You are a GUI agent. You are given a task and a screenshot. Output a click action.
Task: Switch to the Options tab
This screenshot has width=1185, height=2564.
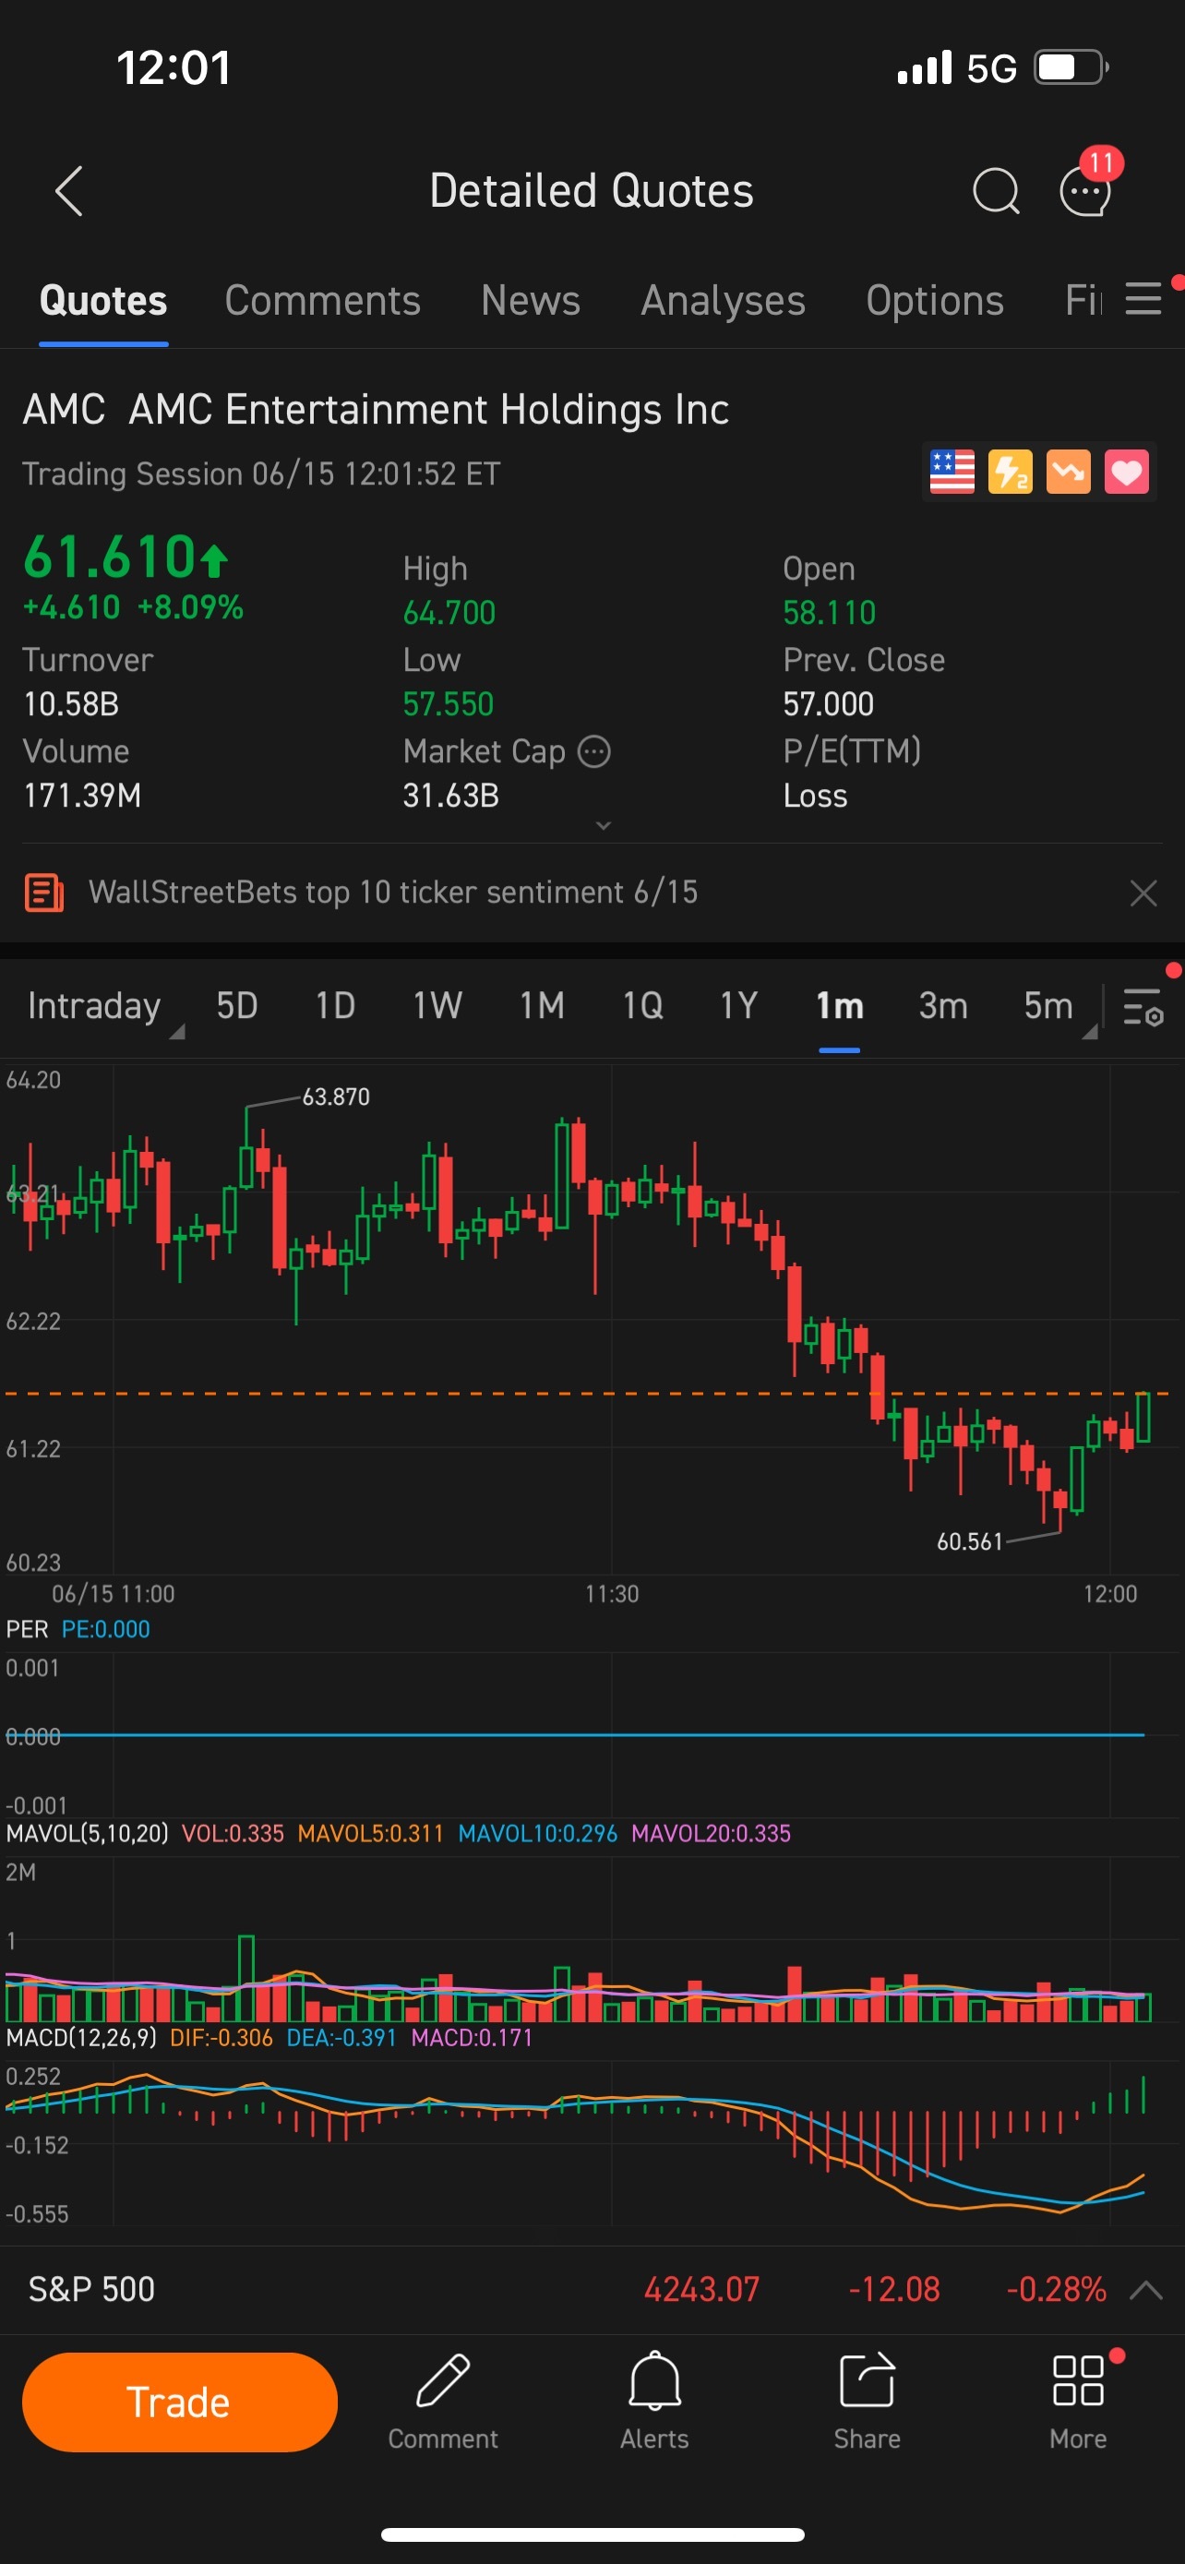point(934,301)
